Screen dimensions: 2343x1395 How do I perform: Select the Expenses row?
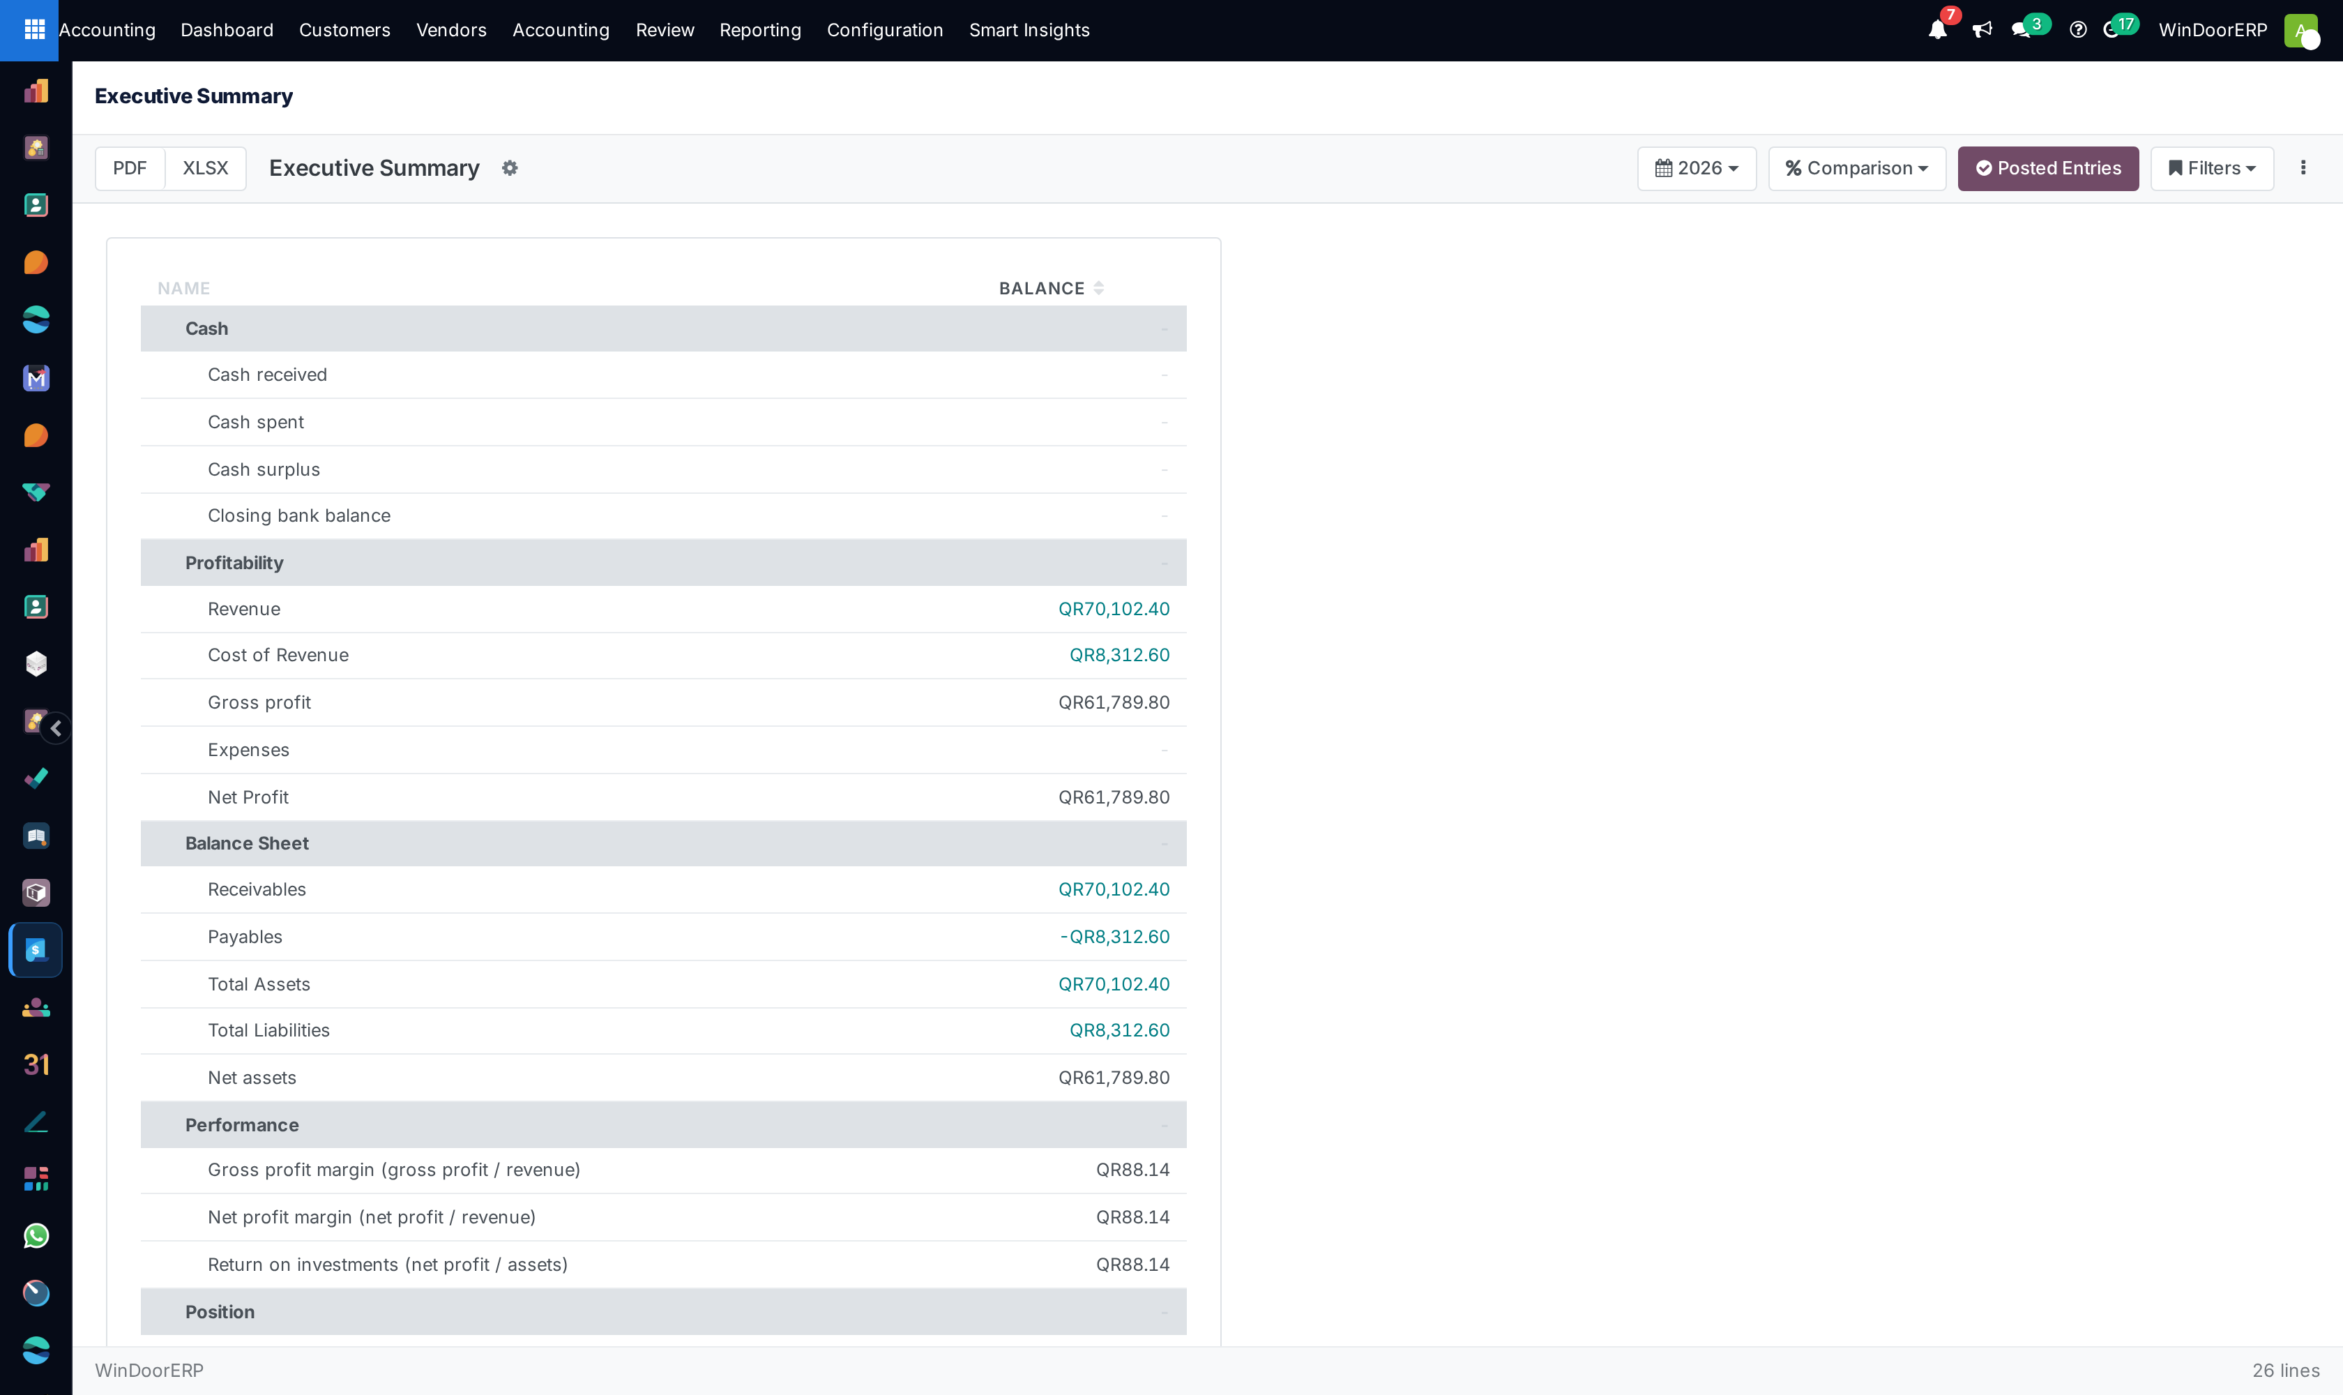point(664,750)
